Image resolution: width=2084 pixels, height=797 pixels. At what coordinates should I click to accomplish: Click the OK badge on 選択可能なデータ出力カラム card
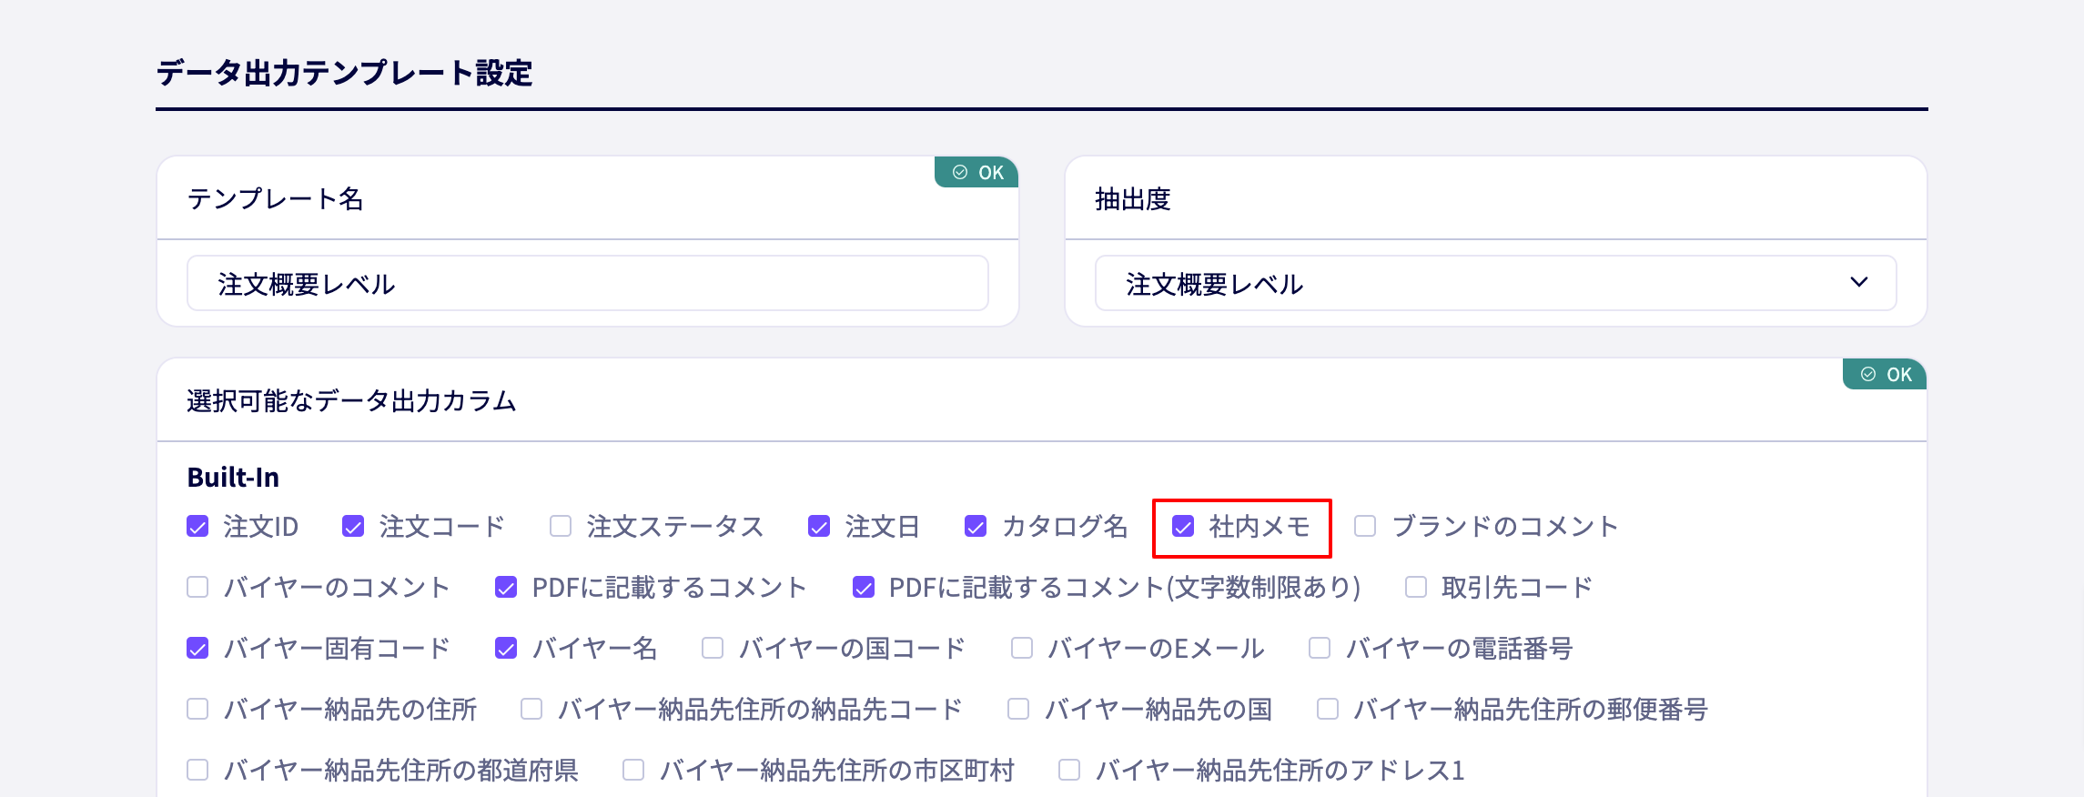coord(1886,374)
